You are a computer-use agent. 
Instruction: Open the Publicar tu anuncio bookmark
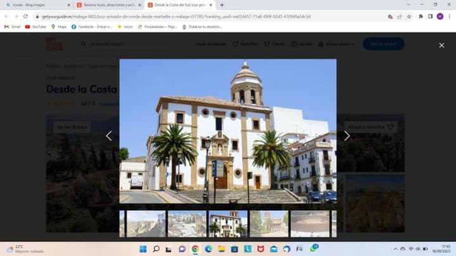point(202,27)
